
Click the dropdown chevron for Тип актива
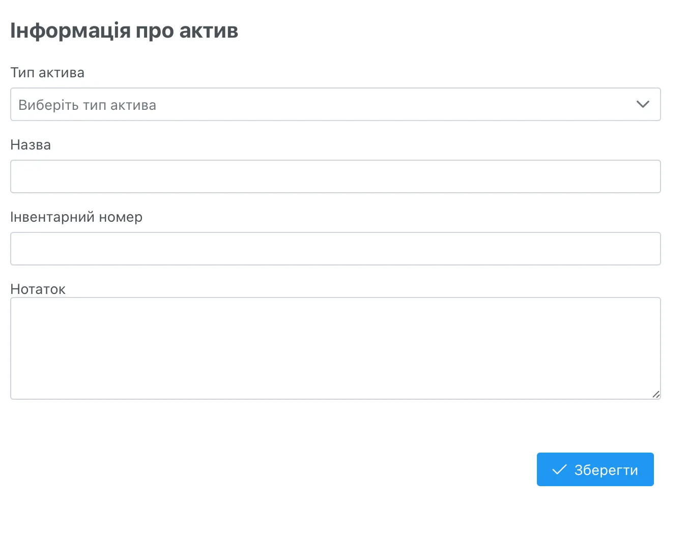(x=643, y=104)
